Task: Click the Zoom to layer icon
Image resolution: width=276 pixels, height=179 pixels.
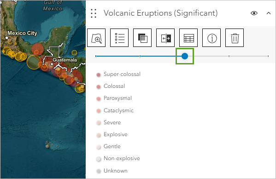Action: [x=96, y=38]
